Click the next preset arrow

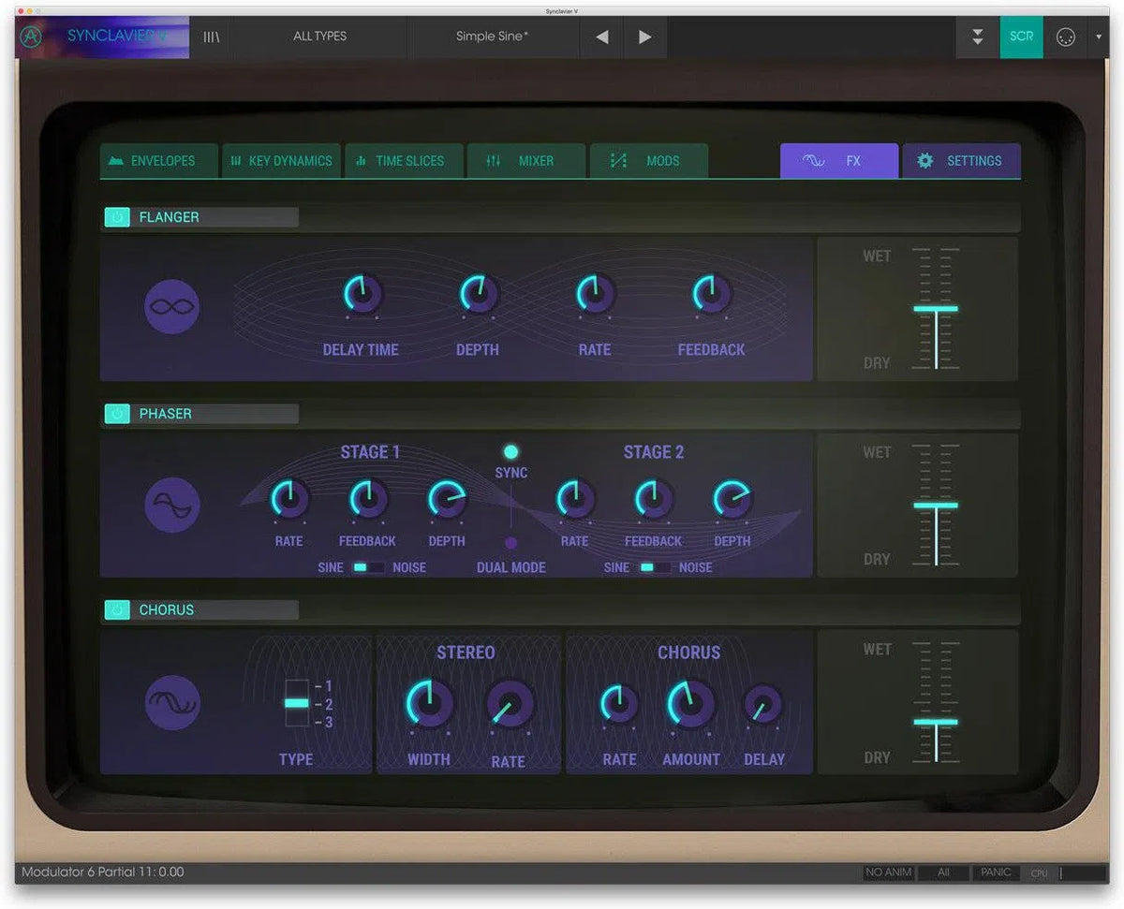(644, 37)
